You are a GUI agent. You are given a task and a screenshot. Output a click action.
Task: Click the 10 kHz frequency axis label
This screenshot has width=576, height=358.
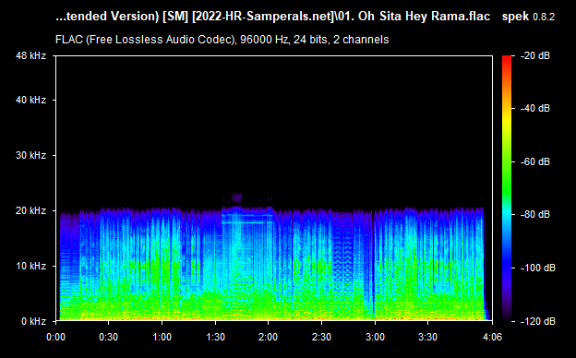pos(30,266)
